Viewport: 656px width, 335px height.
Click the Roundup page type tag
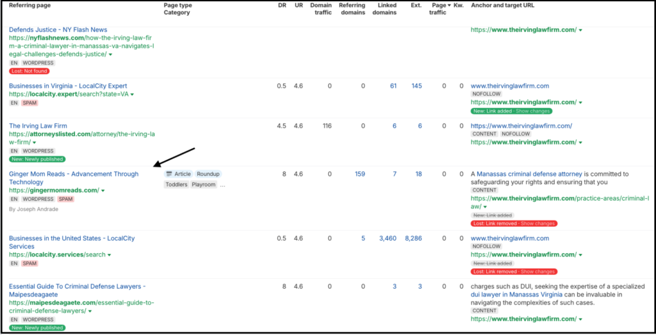(x=208, y=174)
